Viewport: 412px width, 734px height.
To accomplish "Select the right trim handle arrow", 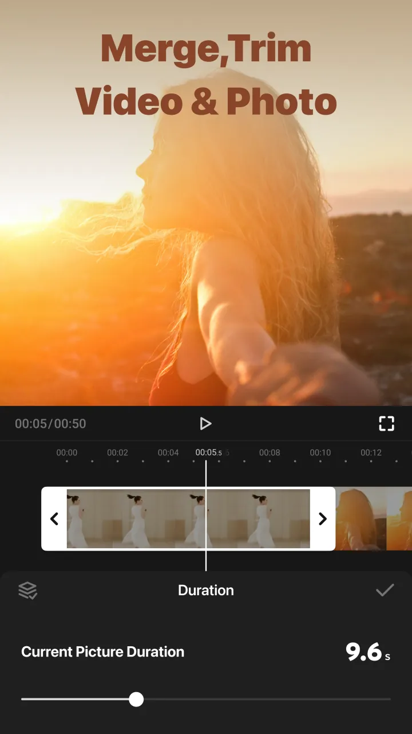I will (x=323, y=519).
